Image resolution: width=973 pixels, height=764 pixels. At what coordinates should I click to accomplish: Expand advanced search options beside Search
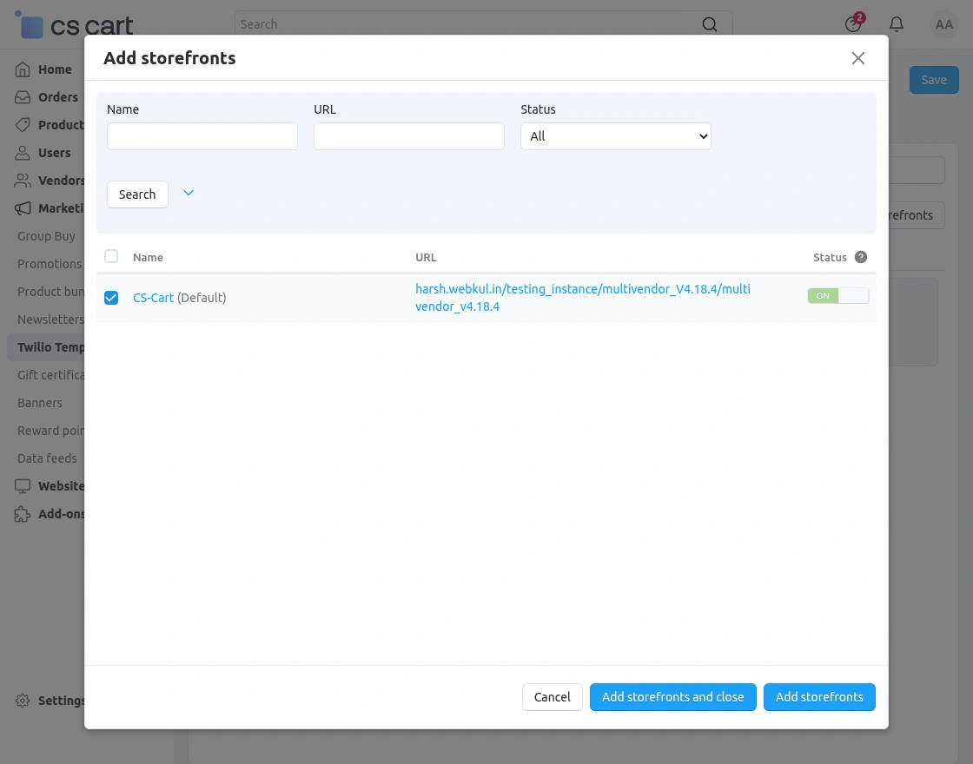click(x=189, y=194)
